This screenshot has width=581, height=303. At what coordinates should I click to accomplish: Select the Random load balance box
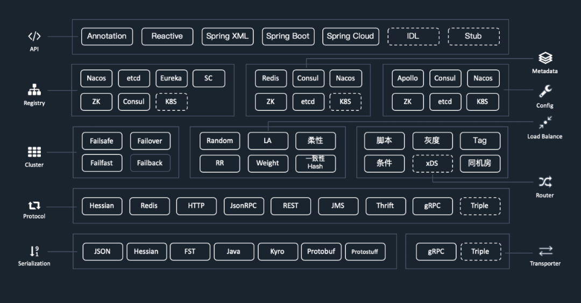(219, 141)
